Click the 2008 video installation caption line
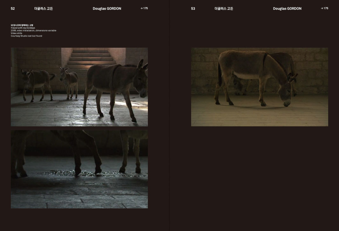Viewport: 339px width, 231px height. [33, 31]
